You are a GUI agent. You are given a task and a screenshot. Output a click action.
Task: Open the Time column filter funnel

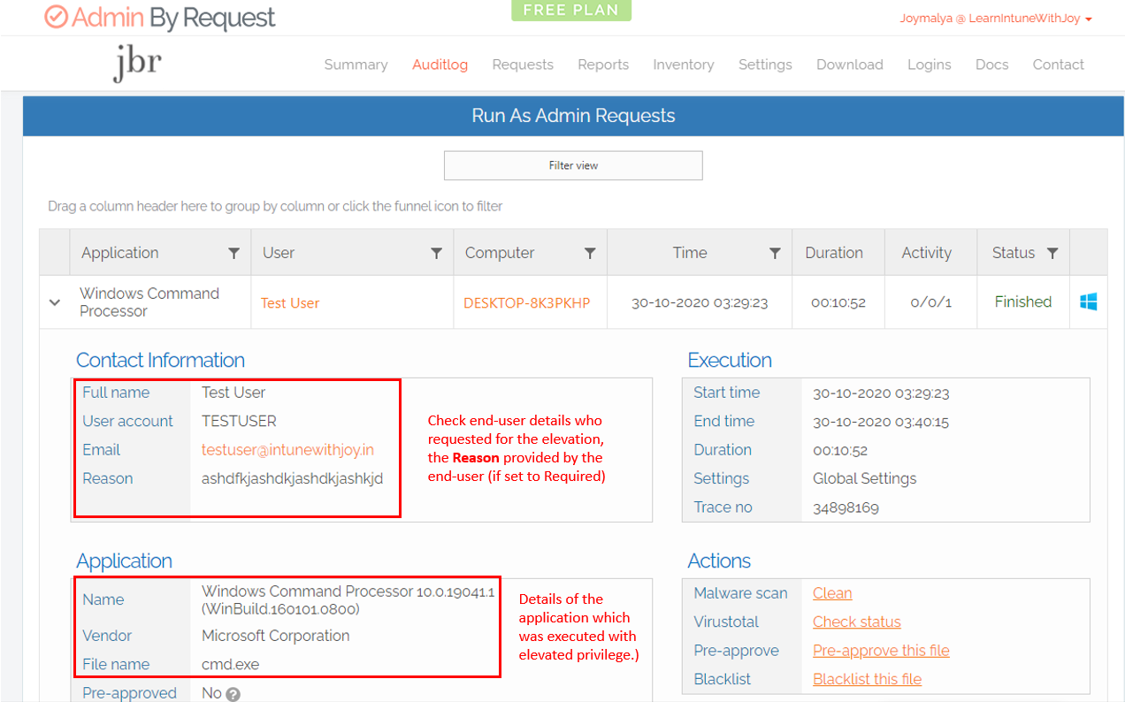(775, 253)
